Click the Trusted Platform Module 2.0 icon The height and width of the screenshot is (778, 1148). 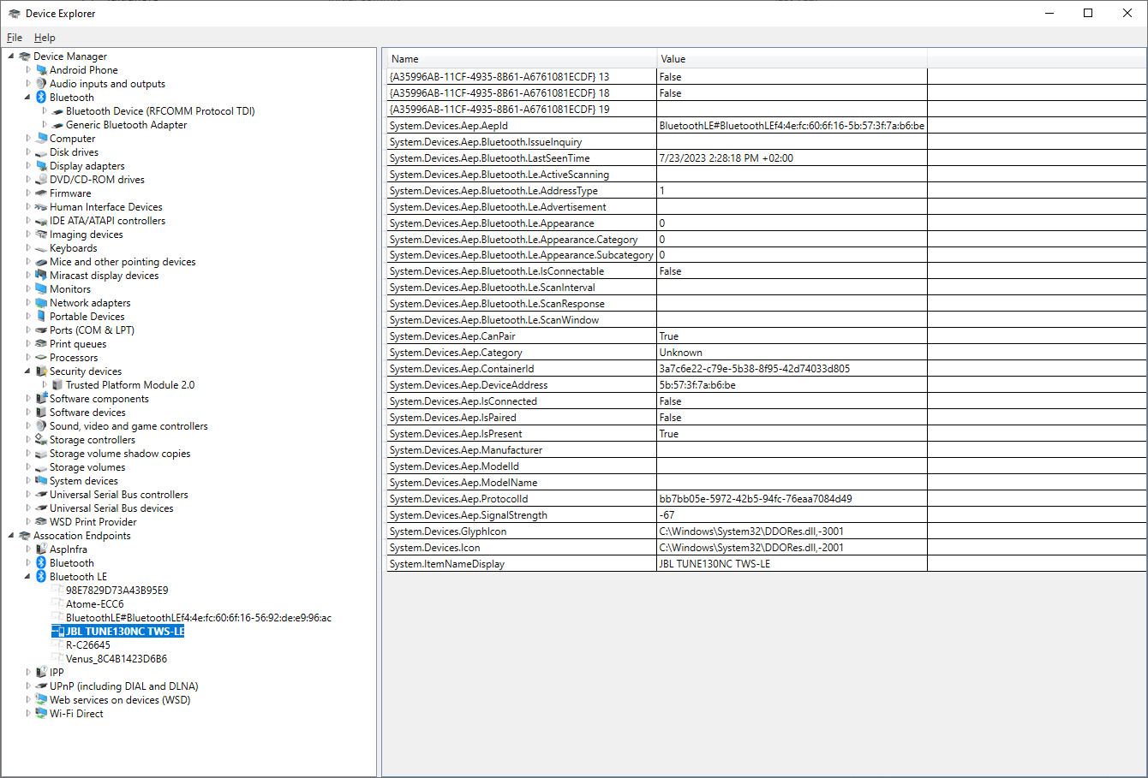[x=57, y=385]
